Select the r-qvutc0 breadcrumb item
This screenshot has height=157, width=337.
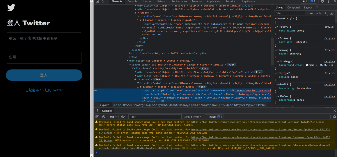pyautogui.click(x=105, y=105)
